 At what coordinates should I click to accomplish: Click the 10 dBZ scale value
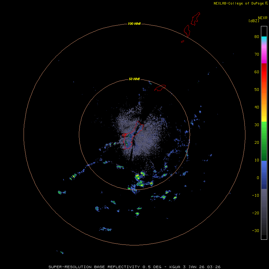click(x=257, y=160)
